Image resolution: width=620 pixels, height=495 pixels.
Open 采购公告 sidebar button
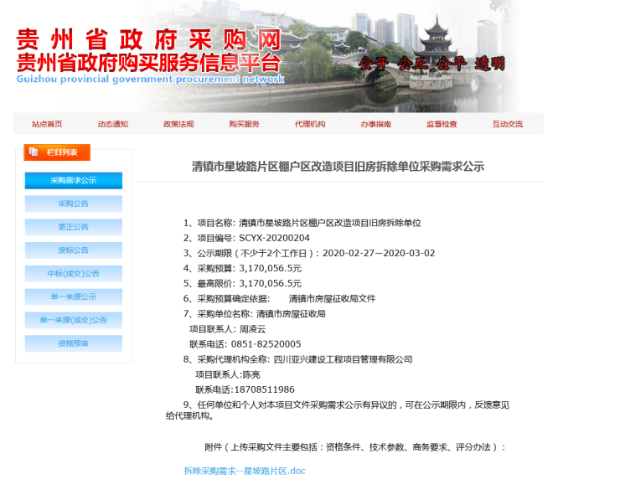coord(74,204)
